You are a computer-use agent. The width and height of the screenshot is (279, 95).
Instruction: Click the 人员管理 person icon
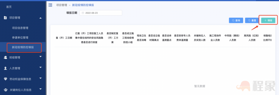(x=5, y=68)
